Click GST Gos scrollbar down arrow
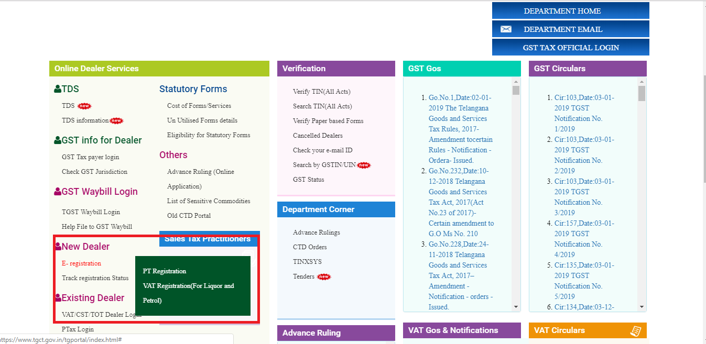706x344 pixels. [516, 307]
